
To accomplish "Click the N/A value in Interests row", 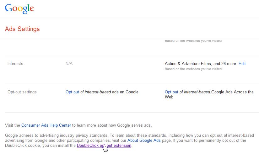I will [x=69, y=64].
